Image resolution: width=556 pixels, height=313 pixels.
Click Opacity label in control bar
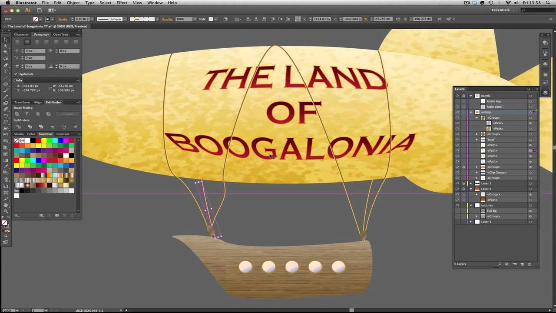point(167,19)
